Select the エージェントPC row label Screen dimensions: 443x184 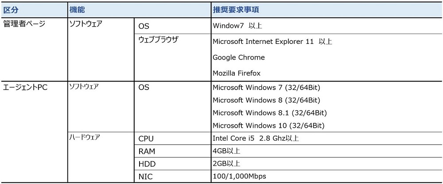coord(25,87)
